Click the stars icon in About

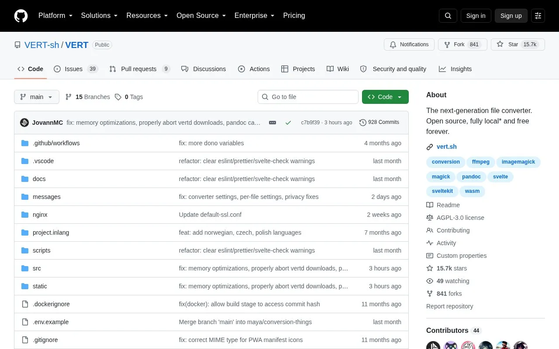click(x=430, y=268)
